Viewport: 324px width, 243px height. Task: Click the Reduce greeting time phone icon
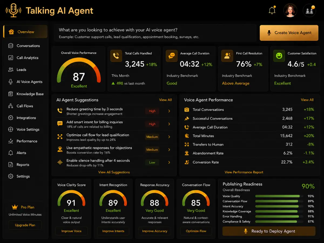point(60,111)
